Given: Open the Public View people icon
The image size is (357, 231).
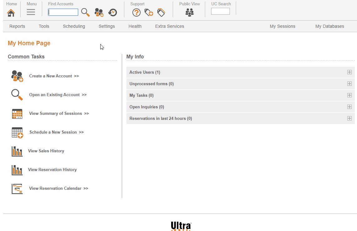Looking at the screenshot, I should click(x=189, y=12).
